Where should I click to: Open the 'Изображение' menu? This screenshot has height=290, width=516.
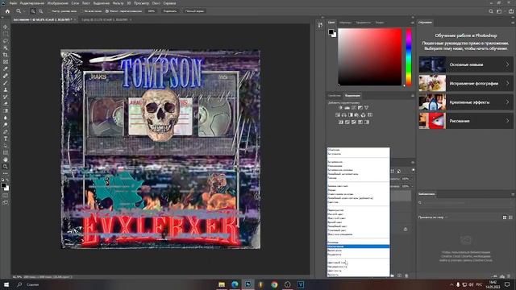point(57,3)
